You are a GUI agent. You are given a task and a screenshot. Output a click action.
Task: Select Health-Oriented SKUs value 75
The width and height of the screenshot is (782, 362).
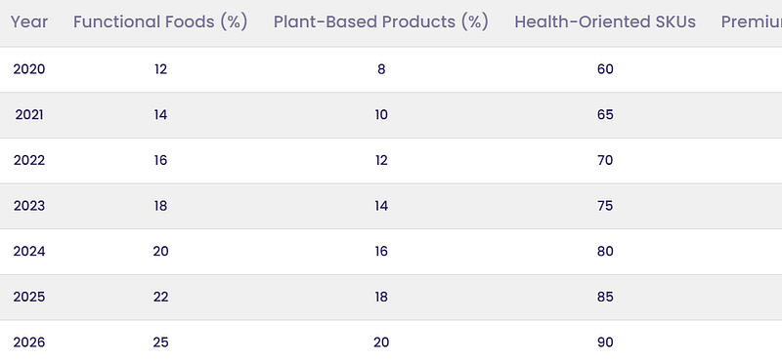point(605,206)
